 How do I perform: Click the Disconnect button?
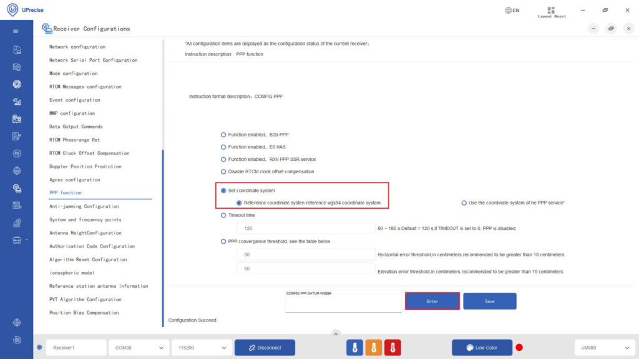click(x=263, y=347)
